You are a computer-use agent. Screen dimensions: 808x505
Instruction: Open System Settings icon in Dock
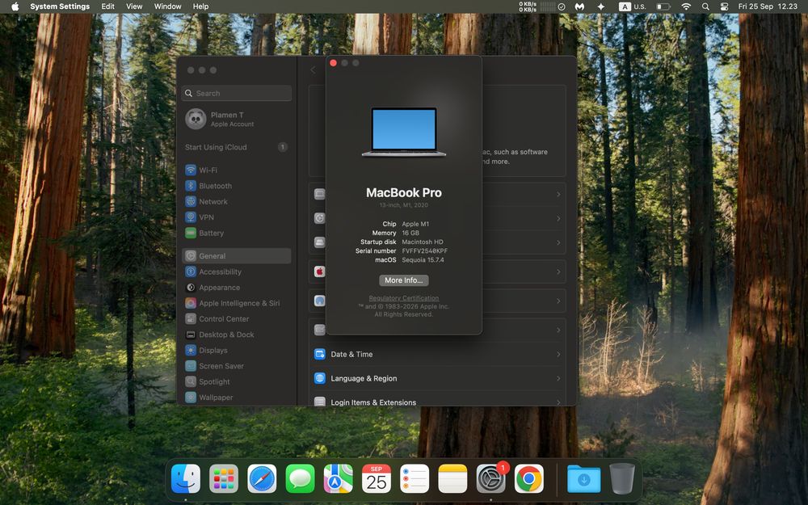point(490,478)
